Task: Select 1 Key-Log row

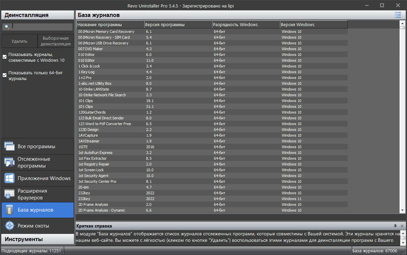Action: [212, 72]
